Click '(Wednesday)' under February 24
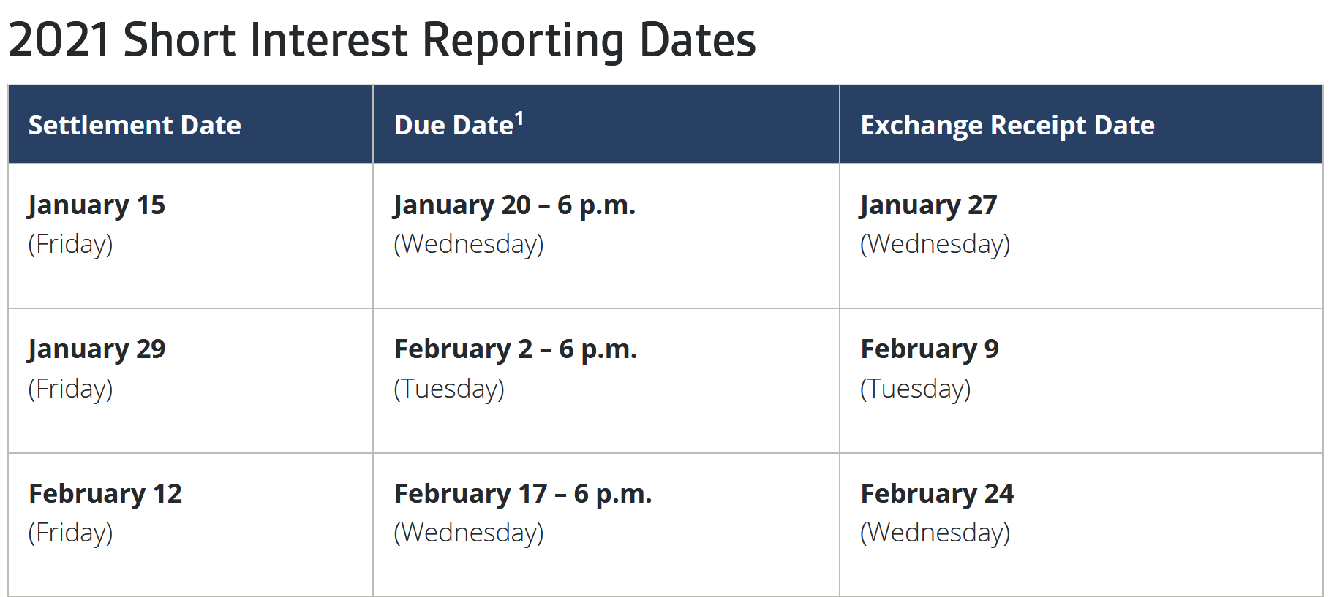The width and height of the screenshot is (1337, 597). click(x=935, y=533)
